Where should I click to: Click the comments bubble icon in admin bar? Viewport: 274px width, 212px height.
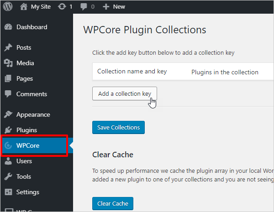tap(84, 7)
